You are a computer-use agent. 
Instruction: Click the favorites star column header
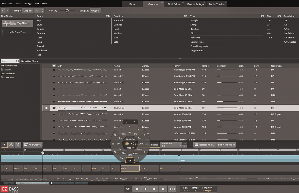[x=54, y=66]
